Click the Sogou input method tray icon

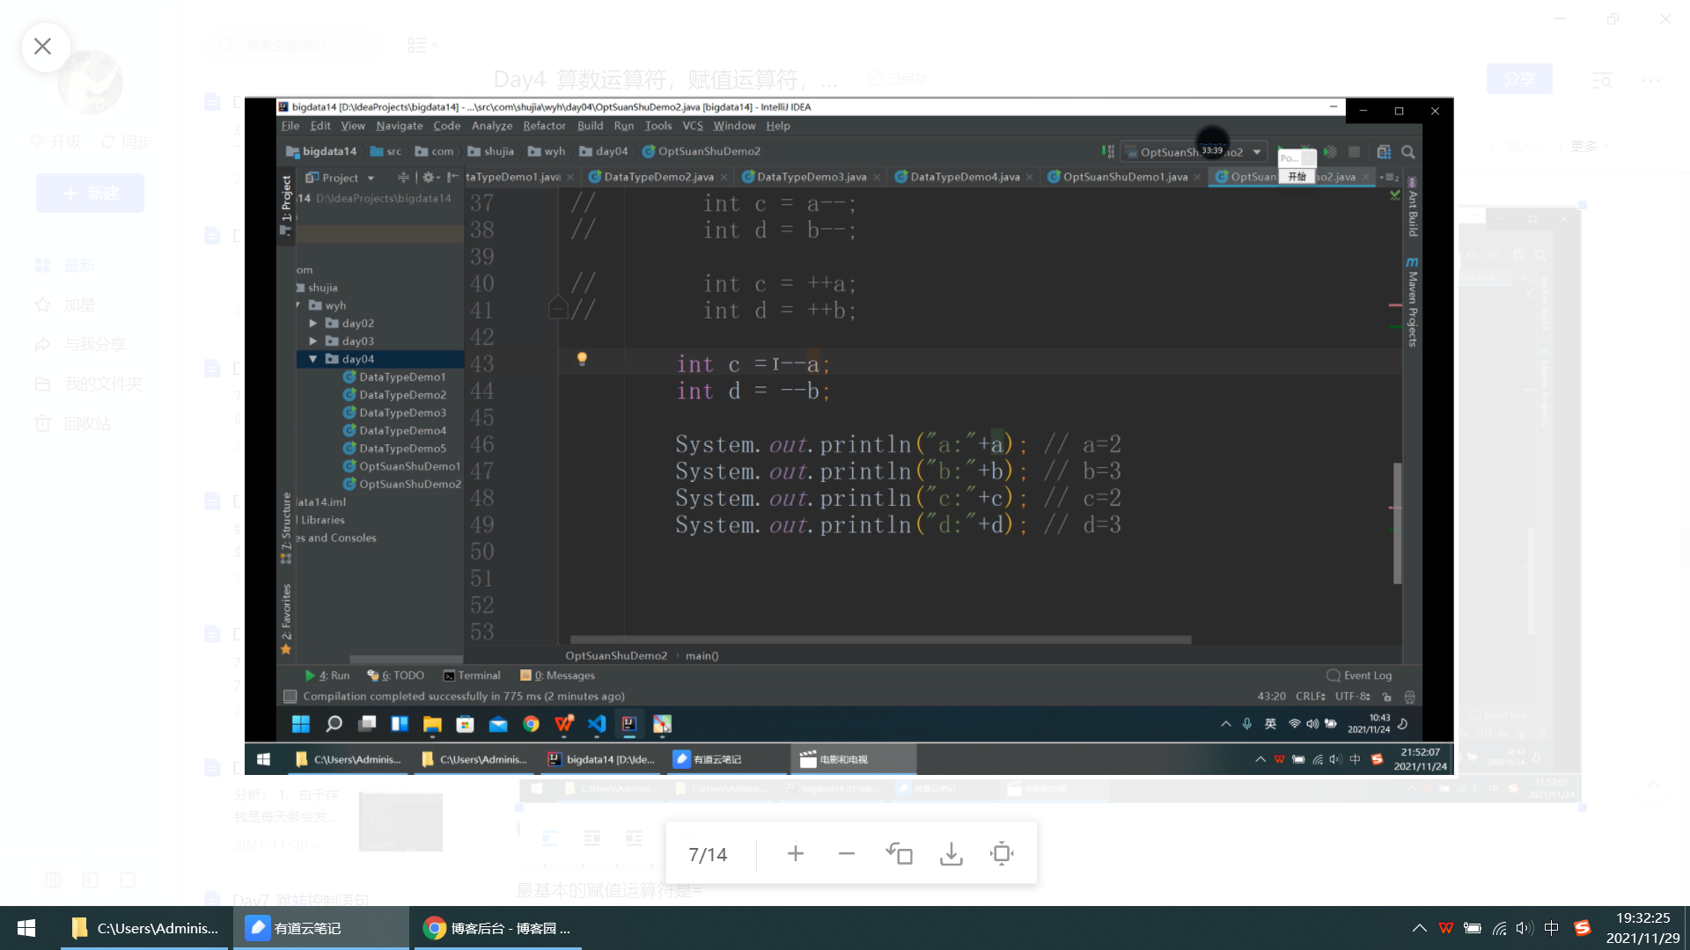click(1582, 928)
